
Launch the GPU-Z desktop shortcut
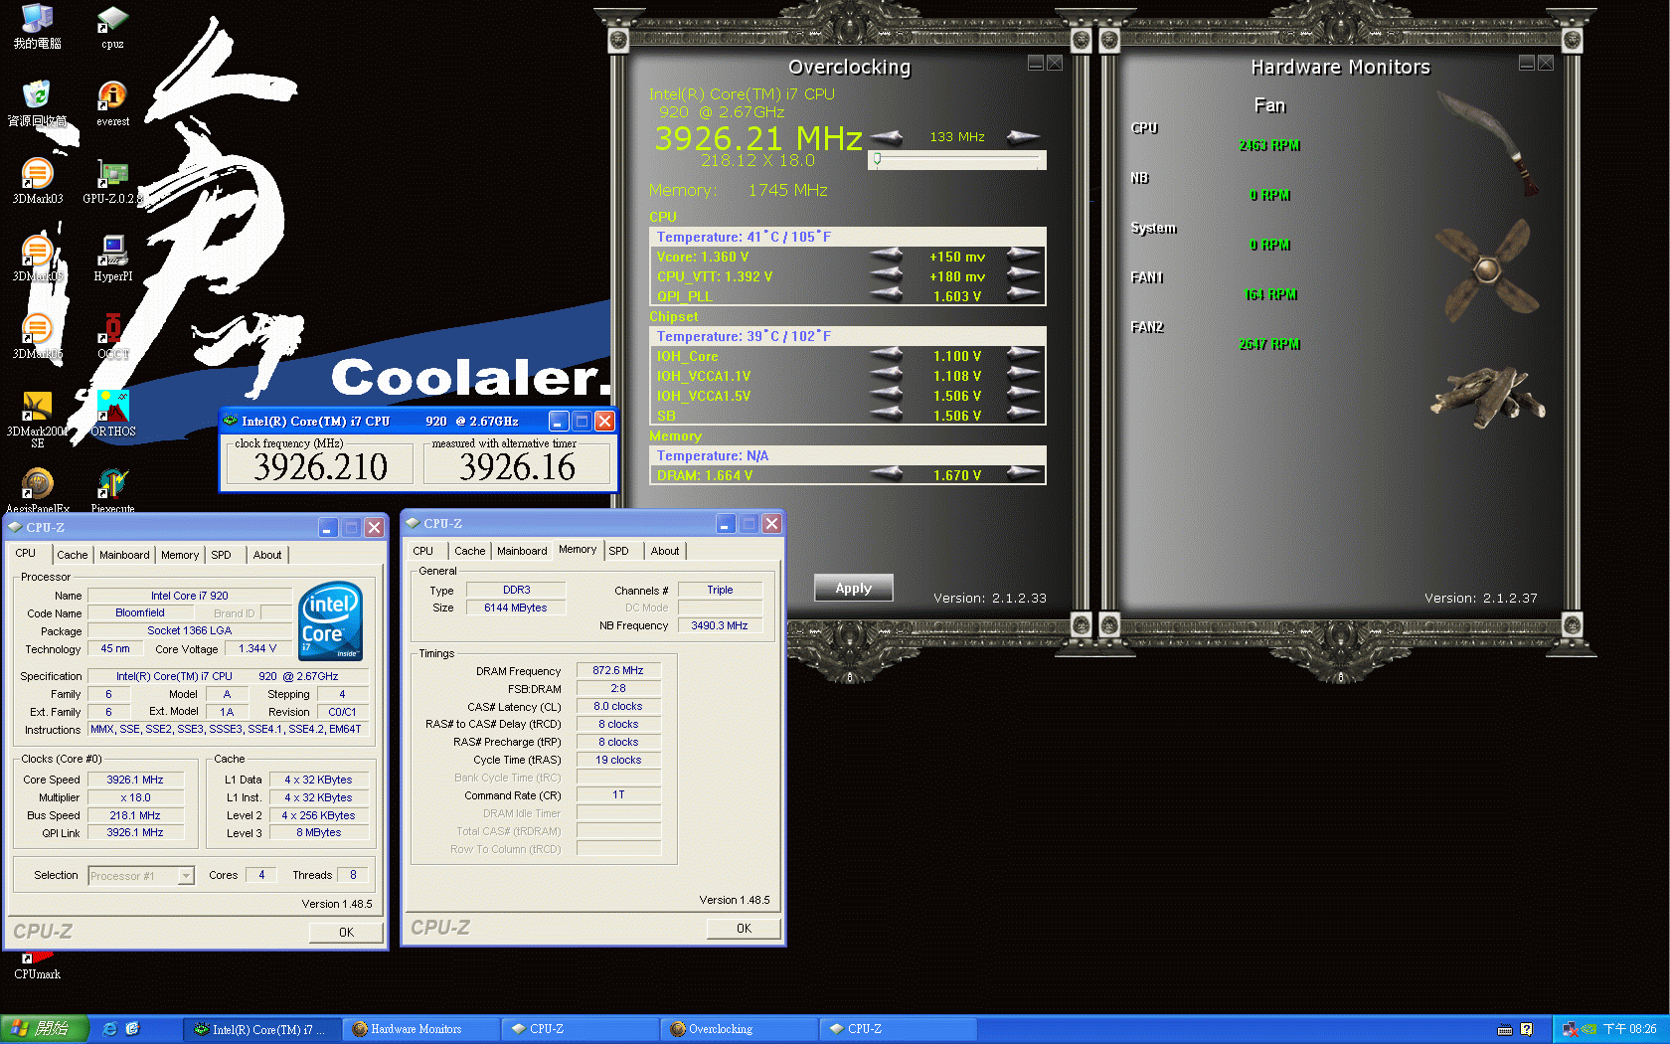pyautogui.click(x=112, y=181)
